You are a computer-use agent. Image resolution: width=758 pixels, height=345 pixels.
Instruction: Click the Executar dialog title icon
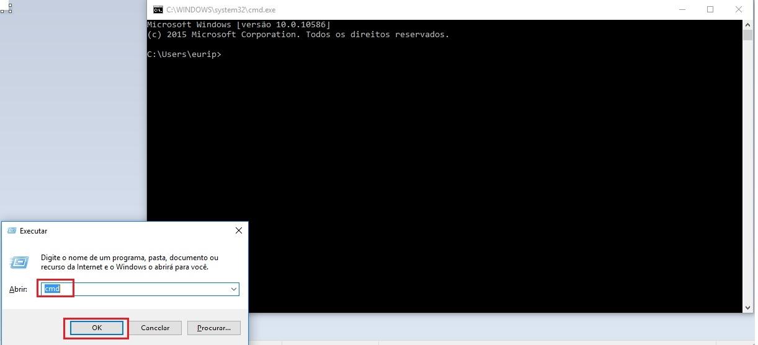[x=11, y=231]
